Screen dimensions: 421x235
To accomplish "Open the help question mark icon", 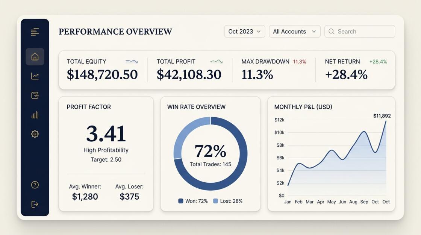I will (x=35, y=185).
